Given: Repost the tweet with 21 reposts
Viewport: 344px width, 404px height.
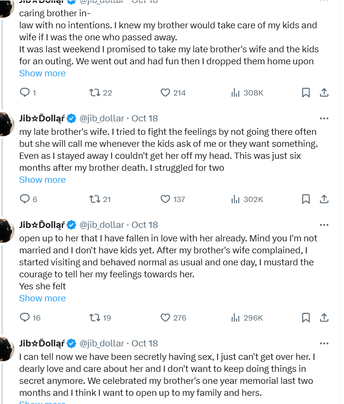Looking at the screenshot, I should tap(94, 199).
